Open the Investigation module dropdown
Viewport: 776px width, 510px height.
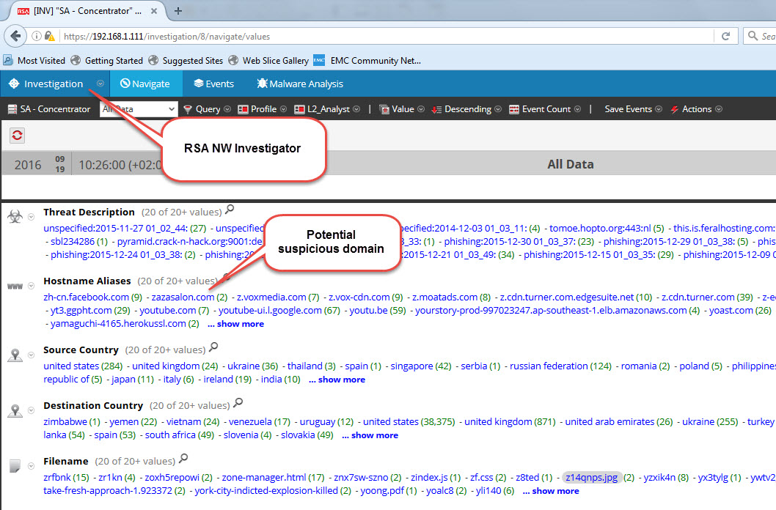(x=100, y=84)
